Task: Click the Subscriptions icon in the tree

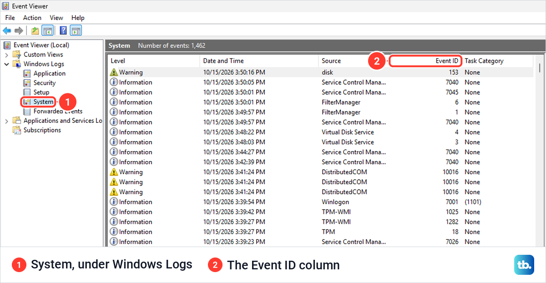Action: pyautogui.click(x=16, y=130)
